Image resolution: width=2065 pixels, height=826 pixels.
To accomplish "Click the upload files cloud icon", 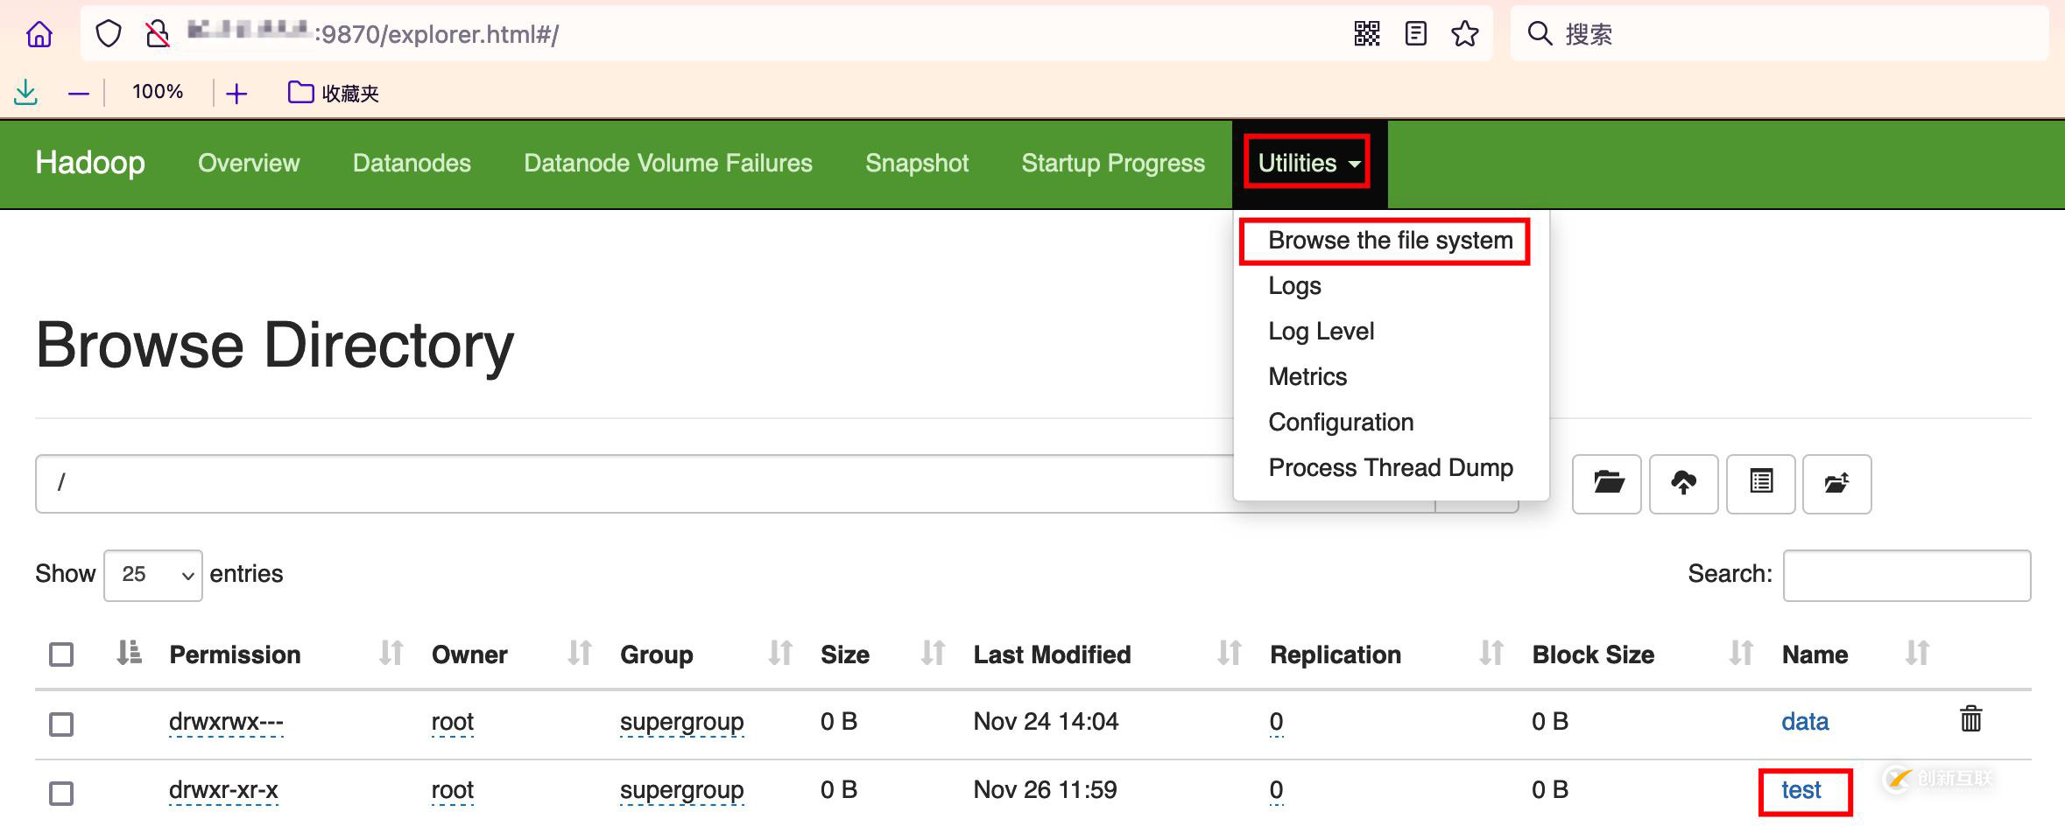I will click(1683, 483).
